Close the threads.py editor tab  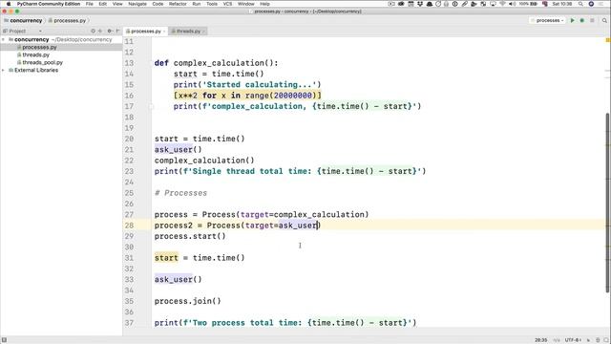pos(203,32)
